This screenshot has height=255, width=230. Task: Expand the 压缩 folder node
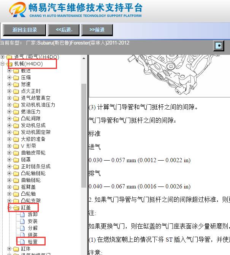[9, 77]
